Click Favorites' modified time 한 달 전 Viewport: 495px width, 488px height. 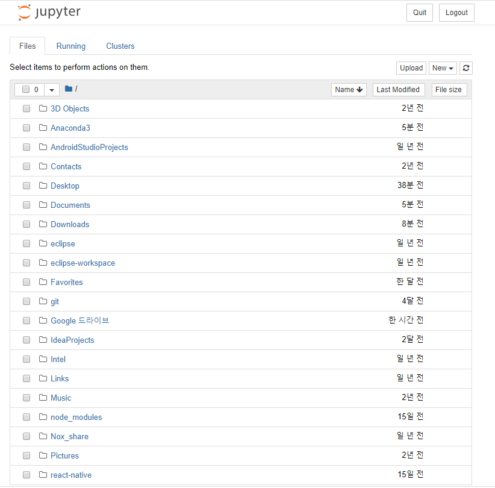click(x=409, y=281)
